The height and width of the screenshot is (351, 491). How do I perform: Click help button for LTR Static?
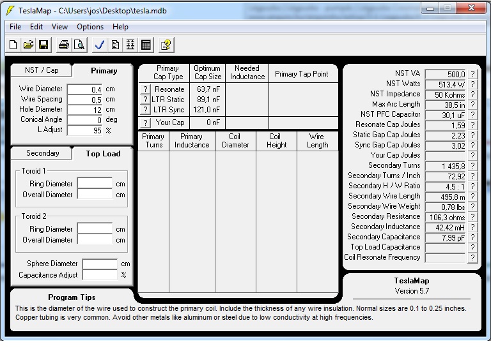(145, 100)
